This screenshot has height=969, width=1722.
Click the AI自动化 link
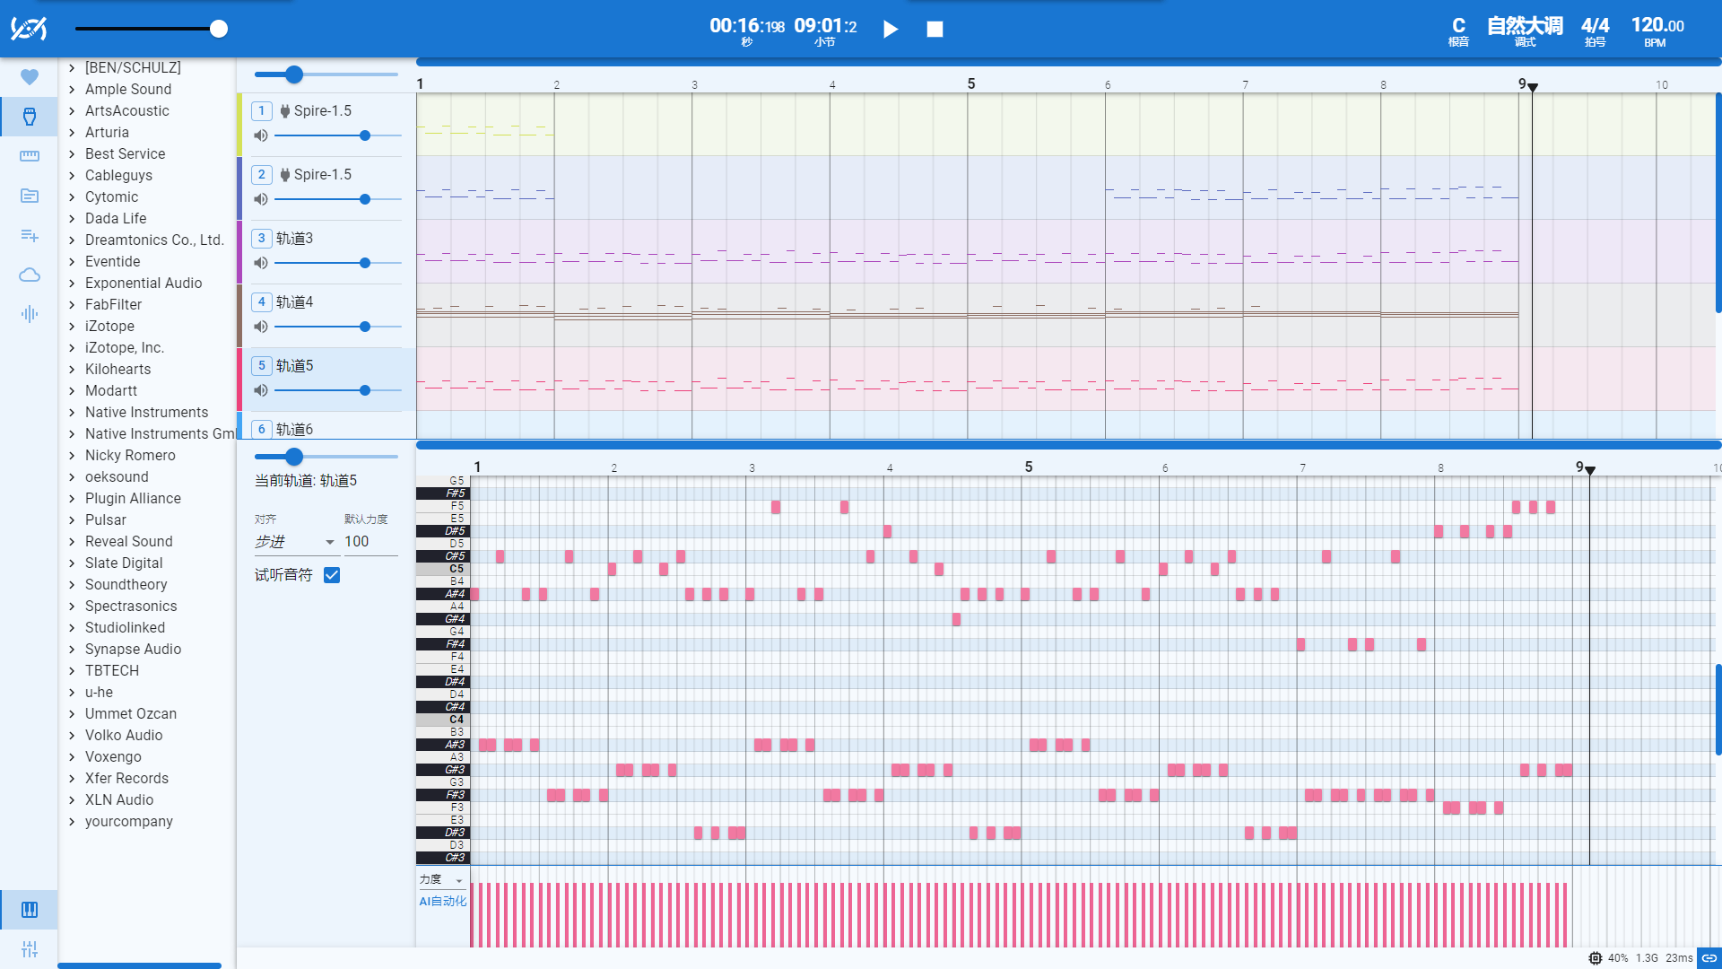point(442,901)
